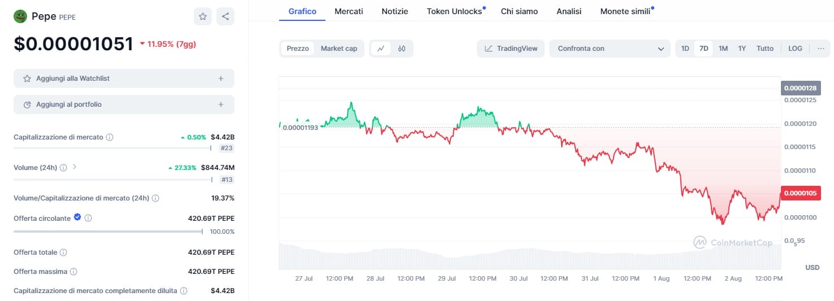
Task: Click the share icon beside Pepe
Action: [x=225, y=16]
